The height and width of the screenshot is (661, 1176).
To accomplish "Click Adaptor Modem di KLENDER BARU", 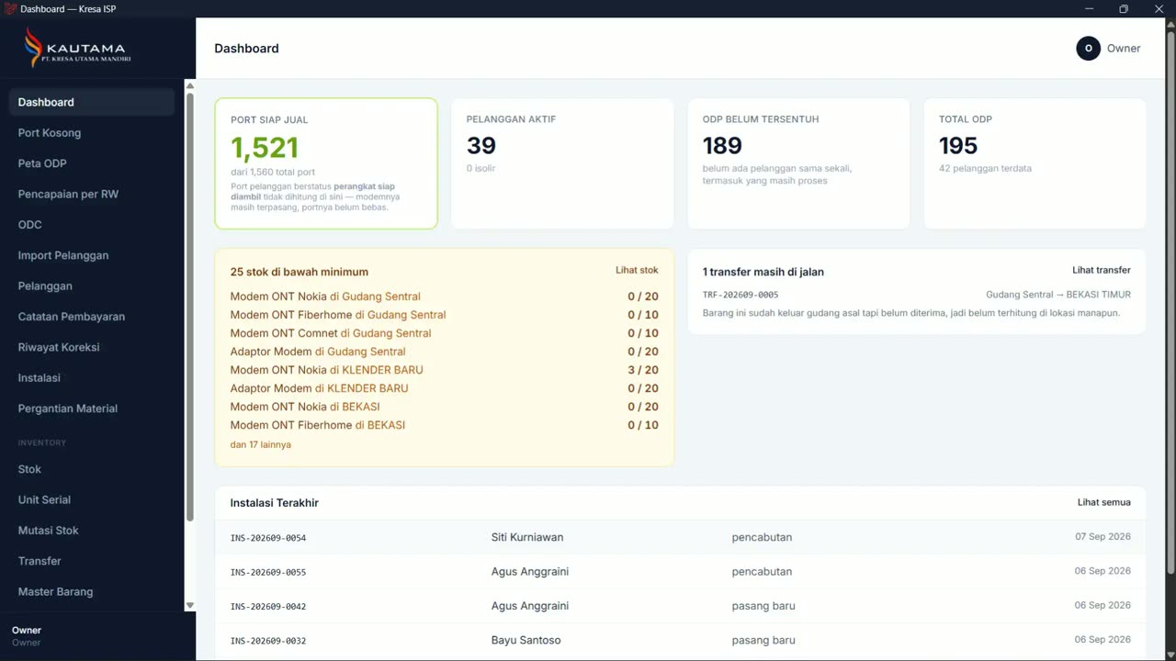I will coord(319,388).
